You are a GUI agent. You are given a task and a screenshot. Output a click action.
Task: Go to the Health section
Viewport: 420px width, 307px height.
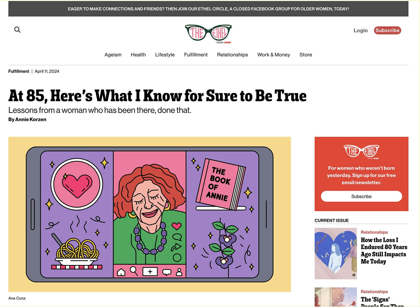click(x=138, y=55)
